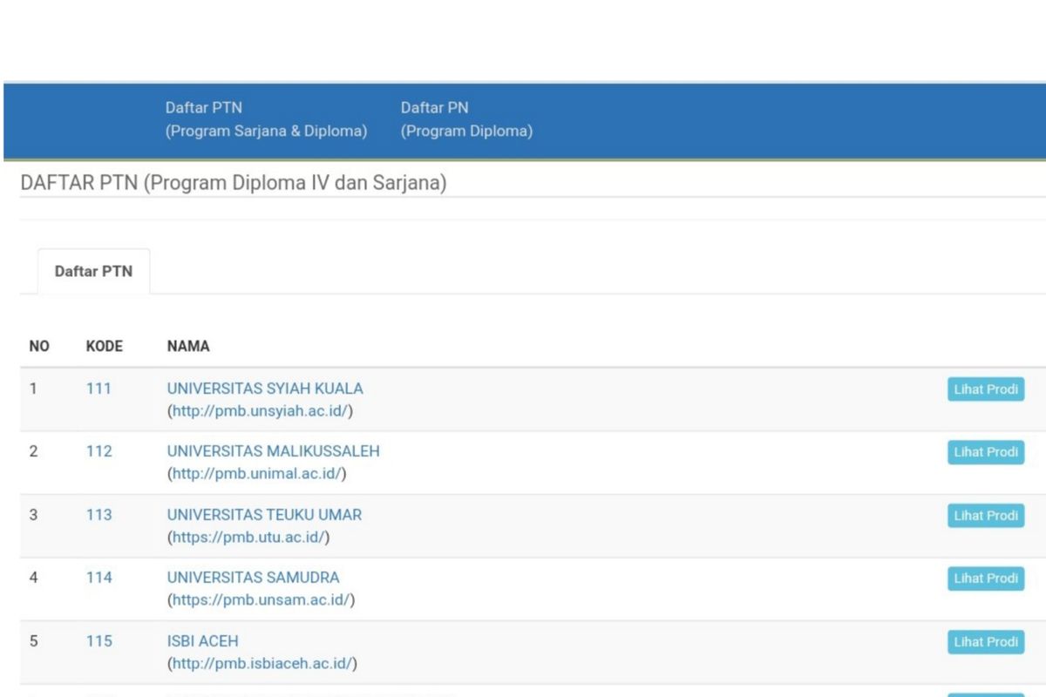Visit the pmb.unsyiah.ac.id URL link
This screenshot has width=1046, height=697.
(261, 411)
